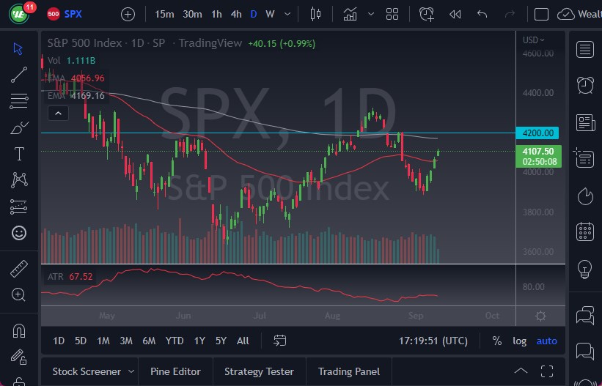This screenshot has height=386, width=602.
Task: Open the prediction and measurement tools
Action: (19, 207)
